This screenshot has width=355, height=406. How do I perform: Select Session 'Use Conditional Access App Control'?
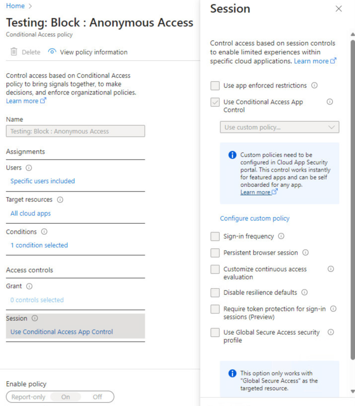pos(62,332)
